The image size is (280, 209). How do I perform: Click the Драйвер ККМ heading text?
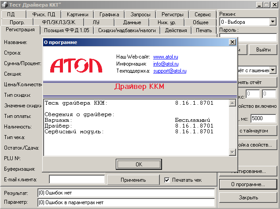pyautogui.click(x=139, y=87)
